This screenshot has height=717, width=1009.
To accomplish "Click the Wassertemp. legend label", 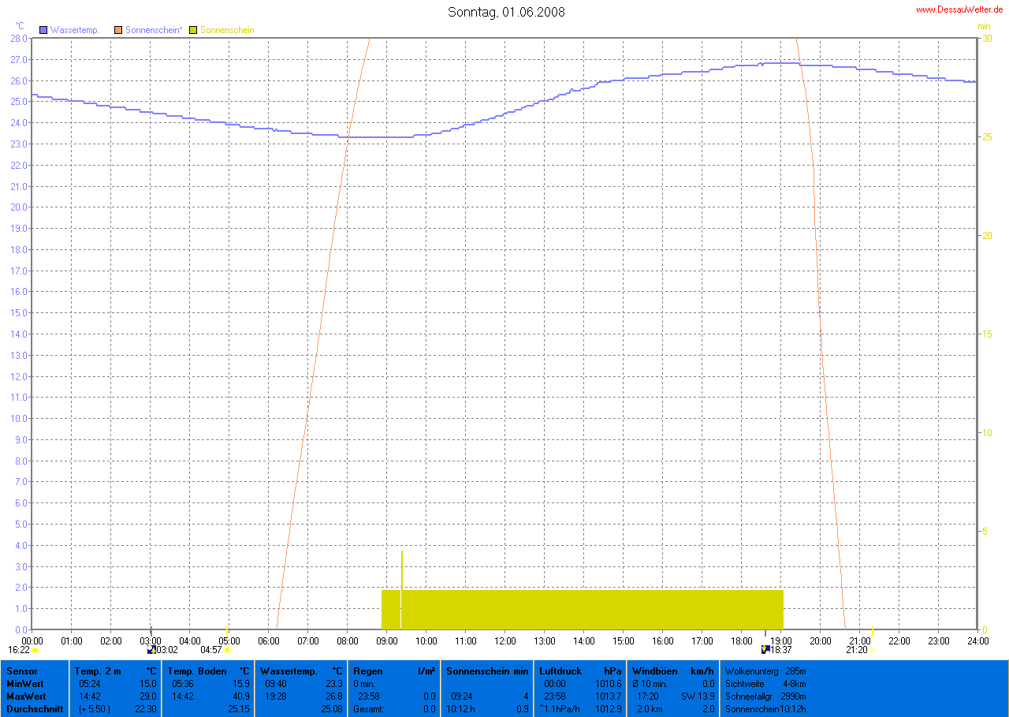I will pos(74,30).
